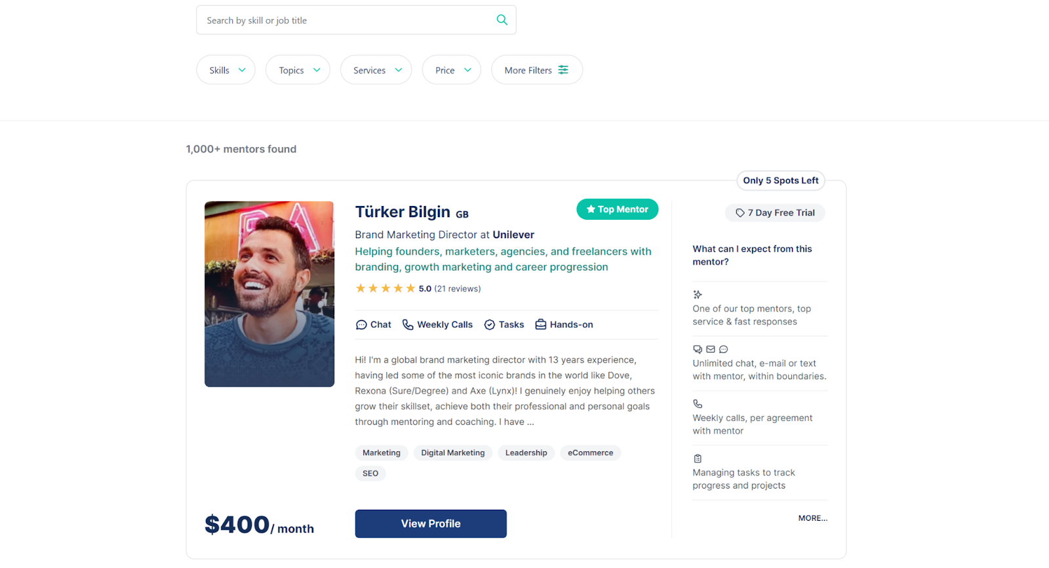The width and height of the screenshot is (1049, 568).
Task: Open the MORE... link in the sidebar
Action: click(812, 518)
